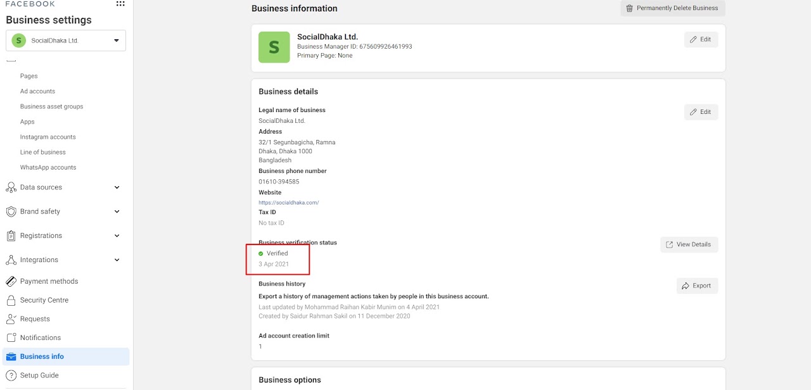Expand the Integrations section chevron
This screenshot has width=811, height=390.
click(x=117, y=260)
